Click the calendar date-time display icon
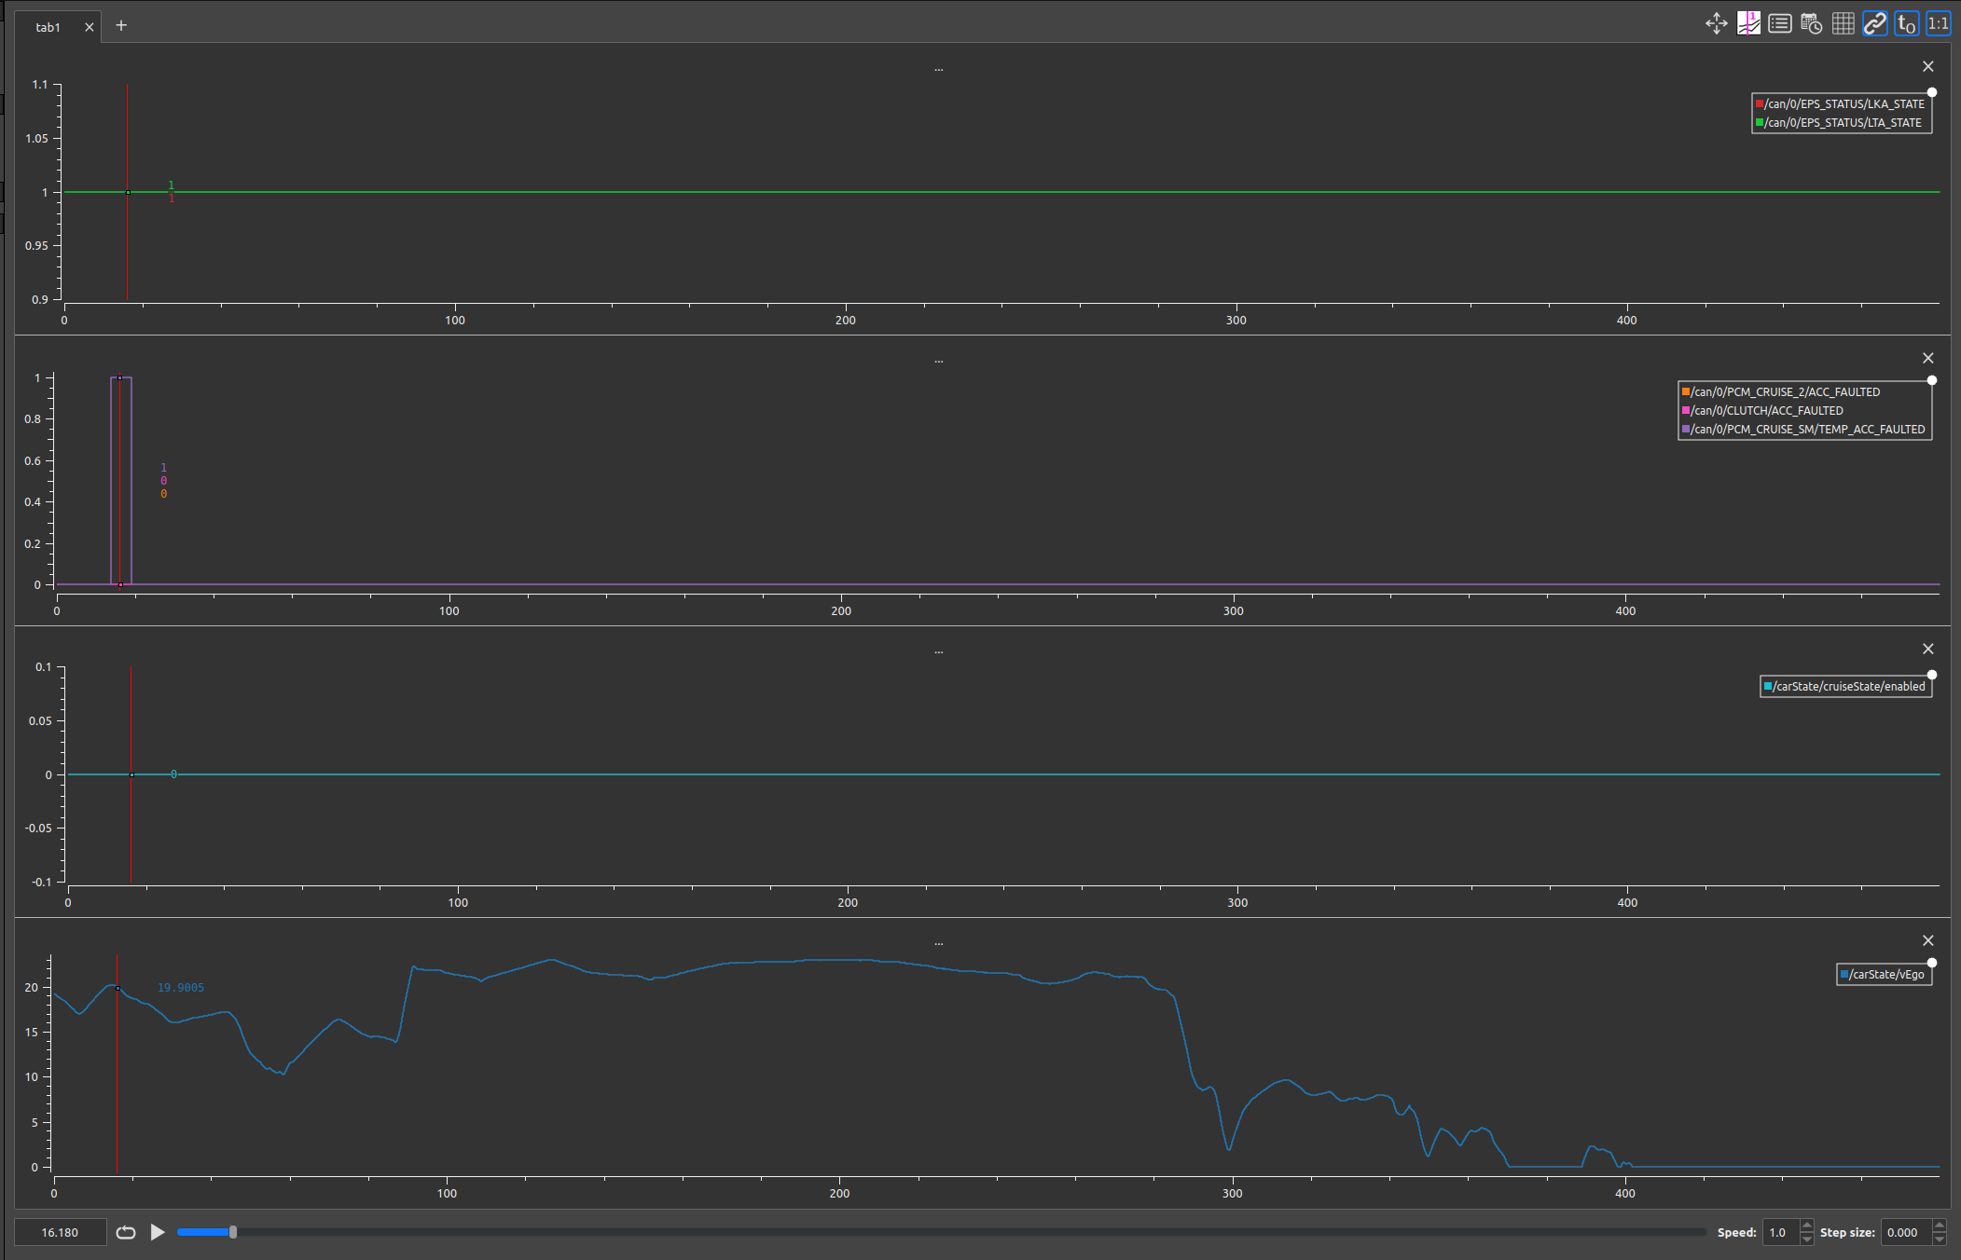 tap(1811, 23)
